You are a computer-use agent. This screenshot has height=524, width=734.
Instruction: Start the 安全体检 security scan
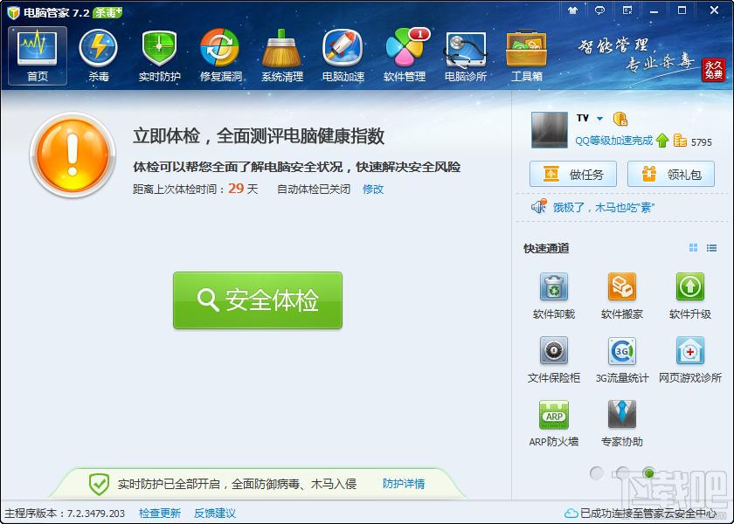[x=258, y=300]
